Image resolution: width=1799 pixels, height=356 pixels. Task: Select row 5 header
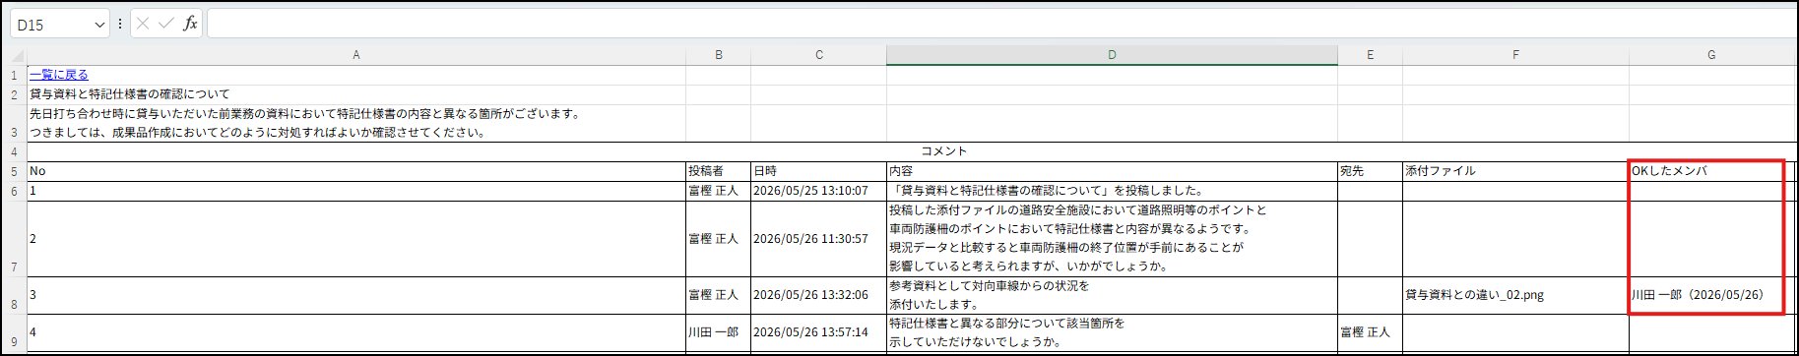tap(14, 172)
